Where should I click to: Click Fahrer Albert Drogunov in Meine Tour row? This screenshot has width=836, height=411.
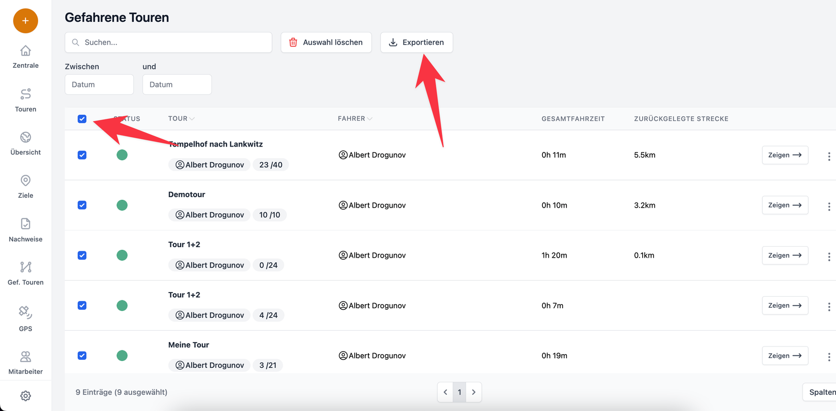pyautogui.click(x=372, y=356)
